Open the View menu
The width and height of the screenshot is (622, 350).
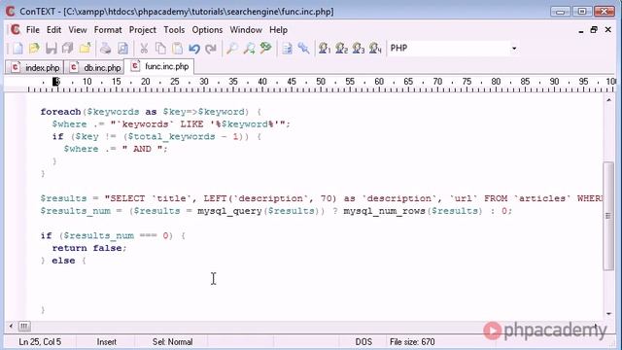(78, 30)
